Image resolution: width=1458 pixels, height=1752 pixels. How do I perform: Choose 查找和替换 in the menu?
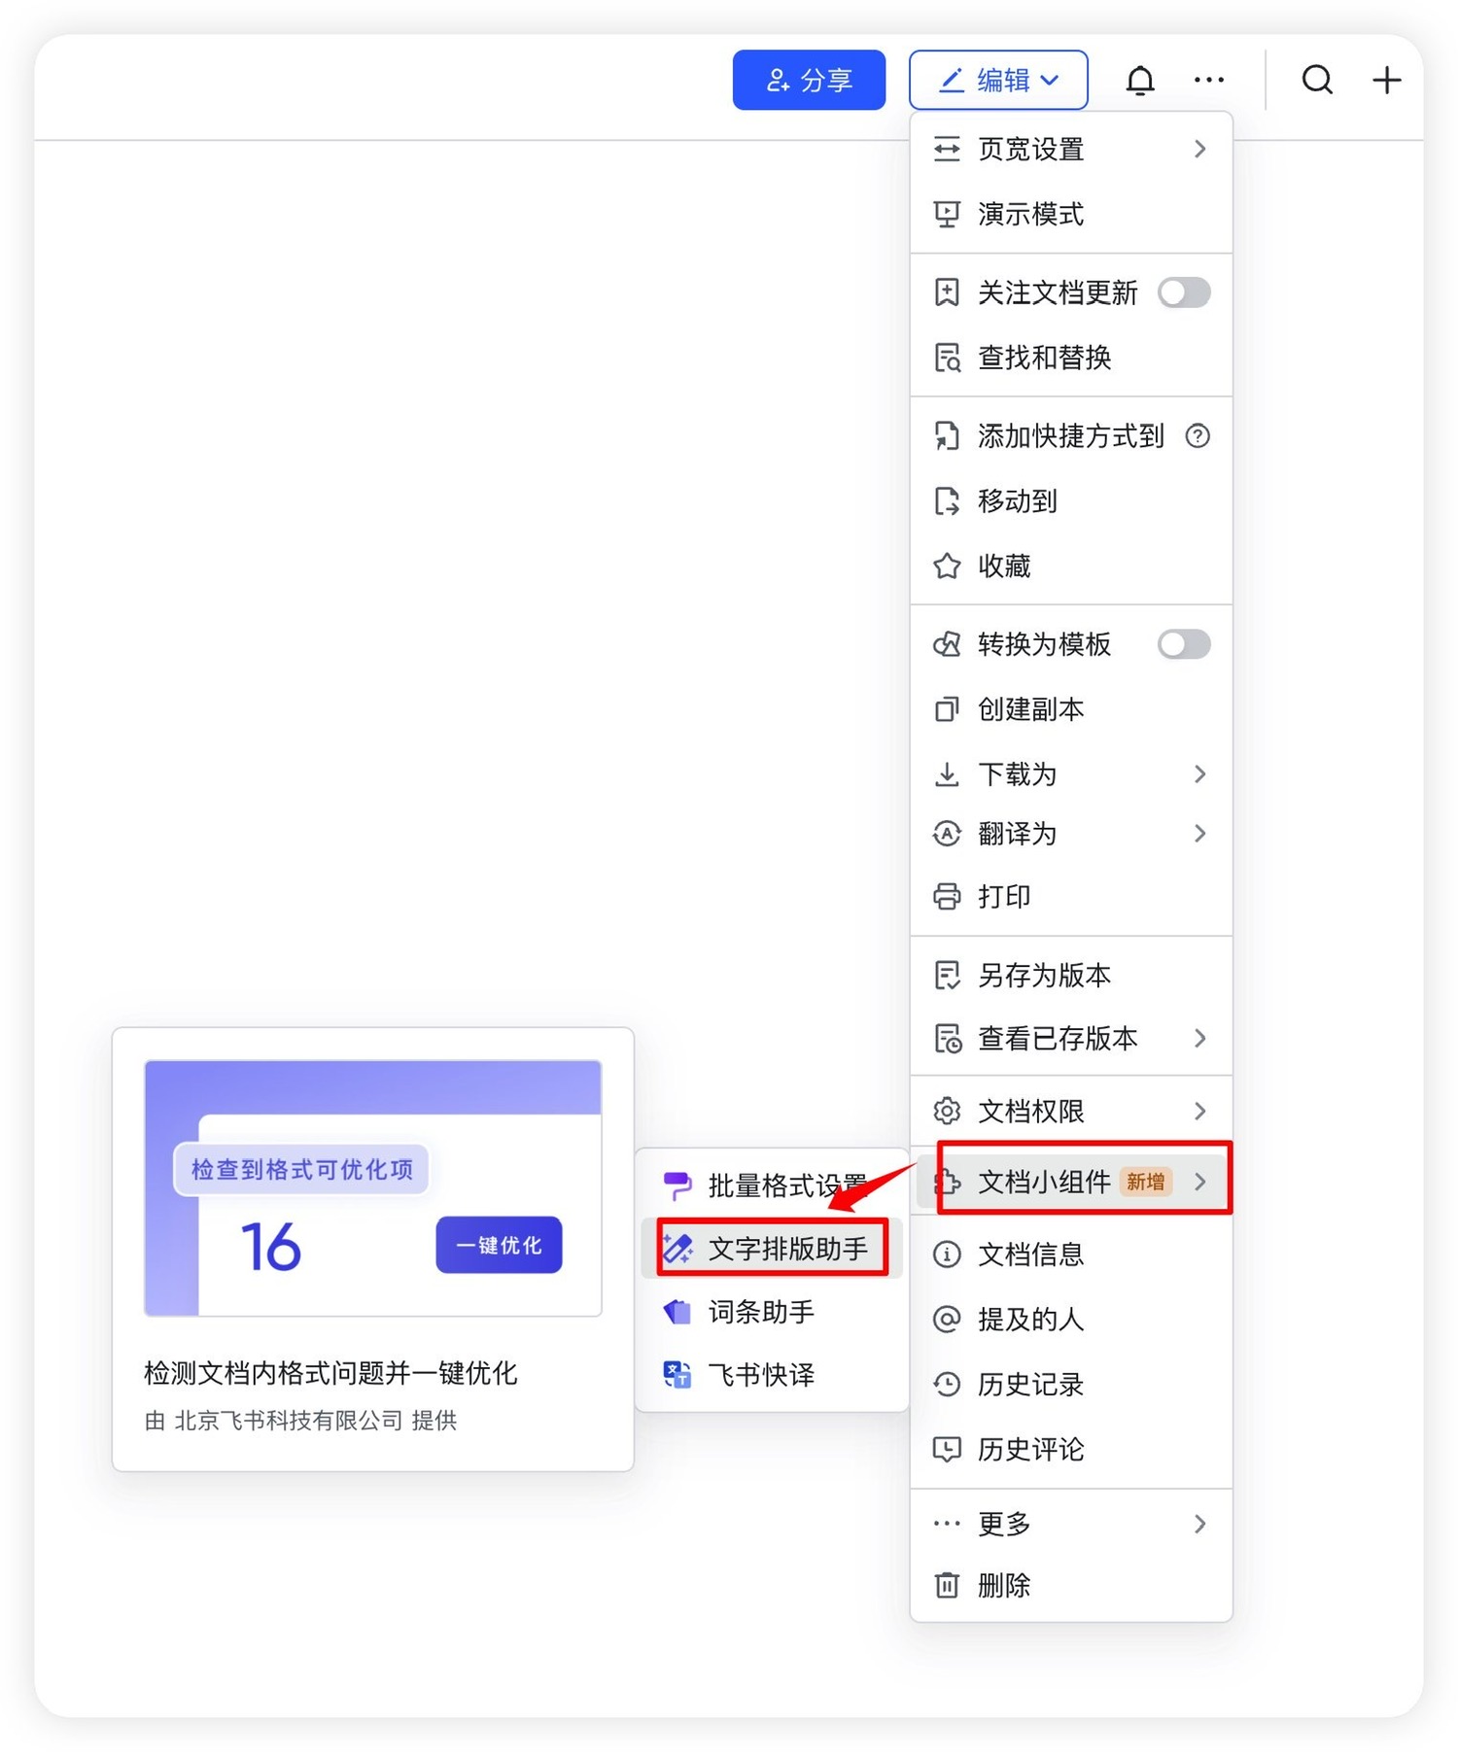tap(1044, 358)
